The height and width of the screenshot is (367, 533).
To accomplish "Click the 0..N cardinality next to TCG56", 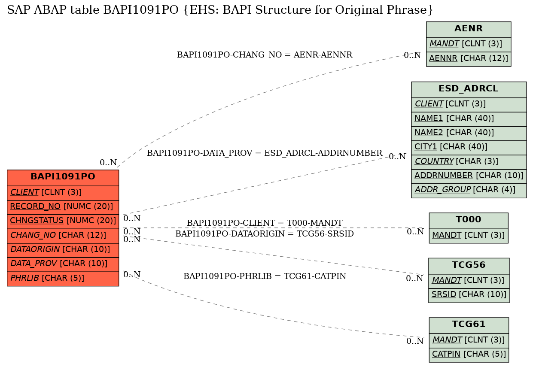I will pos(414,279).
